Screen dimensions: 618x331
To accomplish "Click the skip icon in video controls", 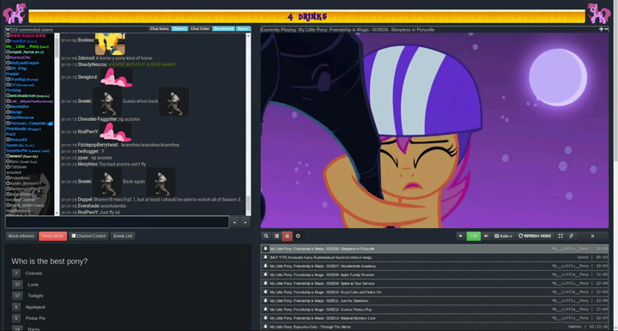I will (592, 236).
